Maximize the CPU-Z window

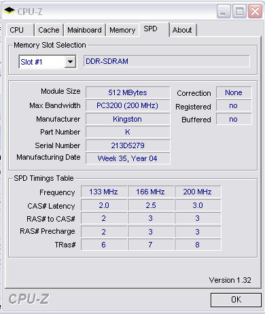coord(239,12)
